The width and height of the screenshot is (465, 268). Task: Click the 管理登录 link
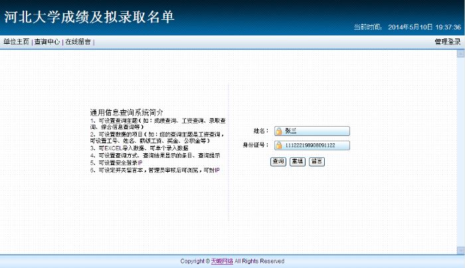(x=447, y=42)
